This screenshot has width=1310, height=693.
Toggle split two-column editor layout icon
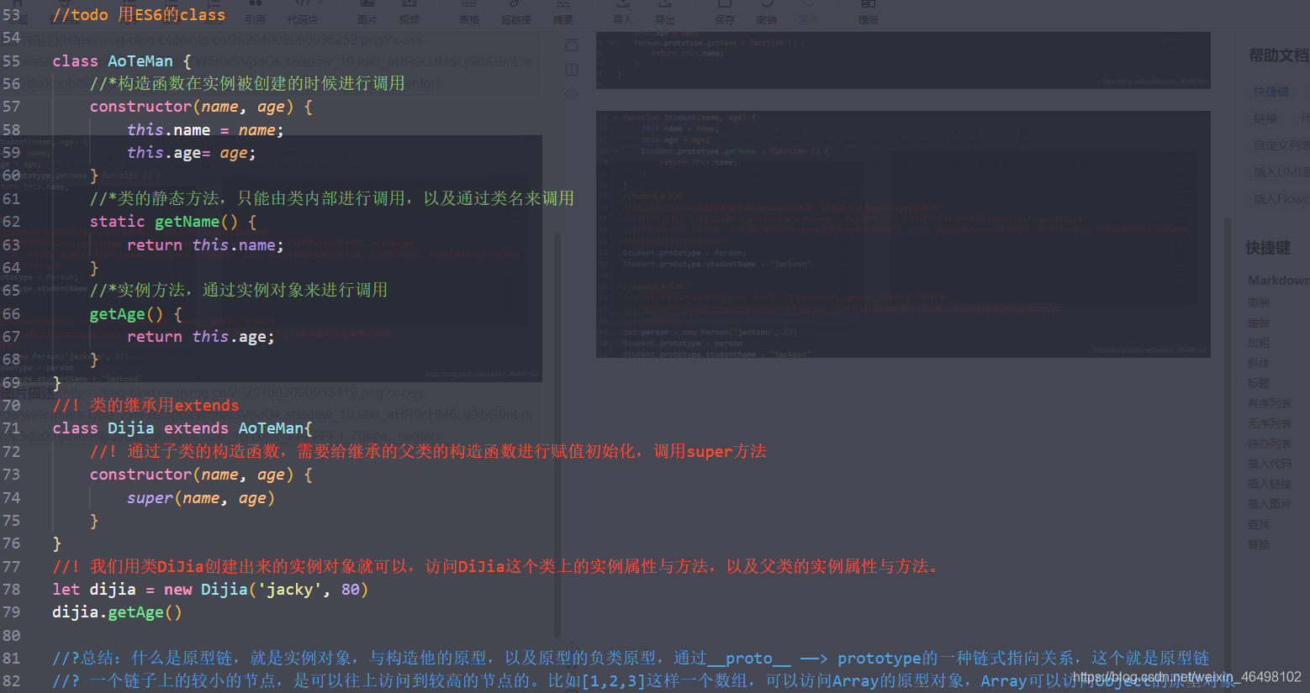coord(572,70)
